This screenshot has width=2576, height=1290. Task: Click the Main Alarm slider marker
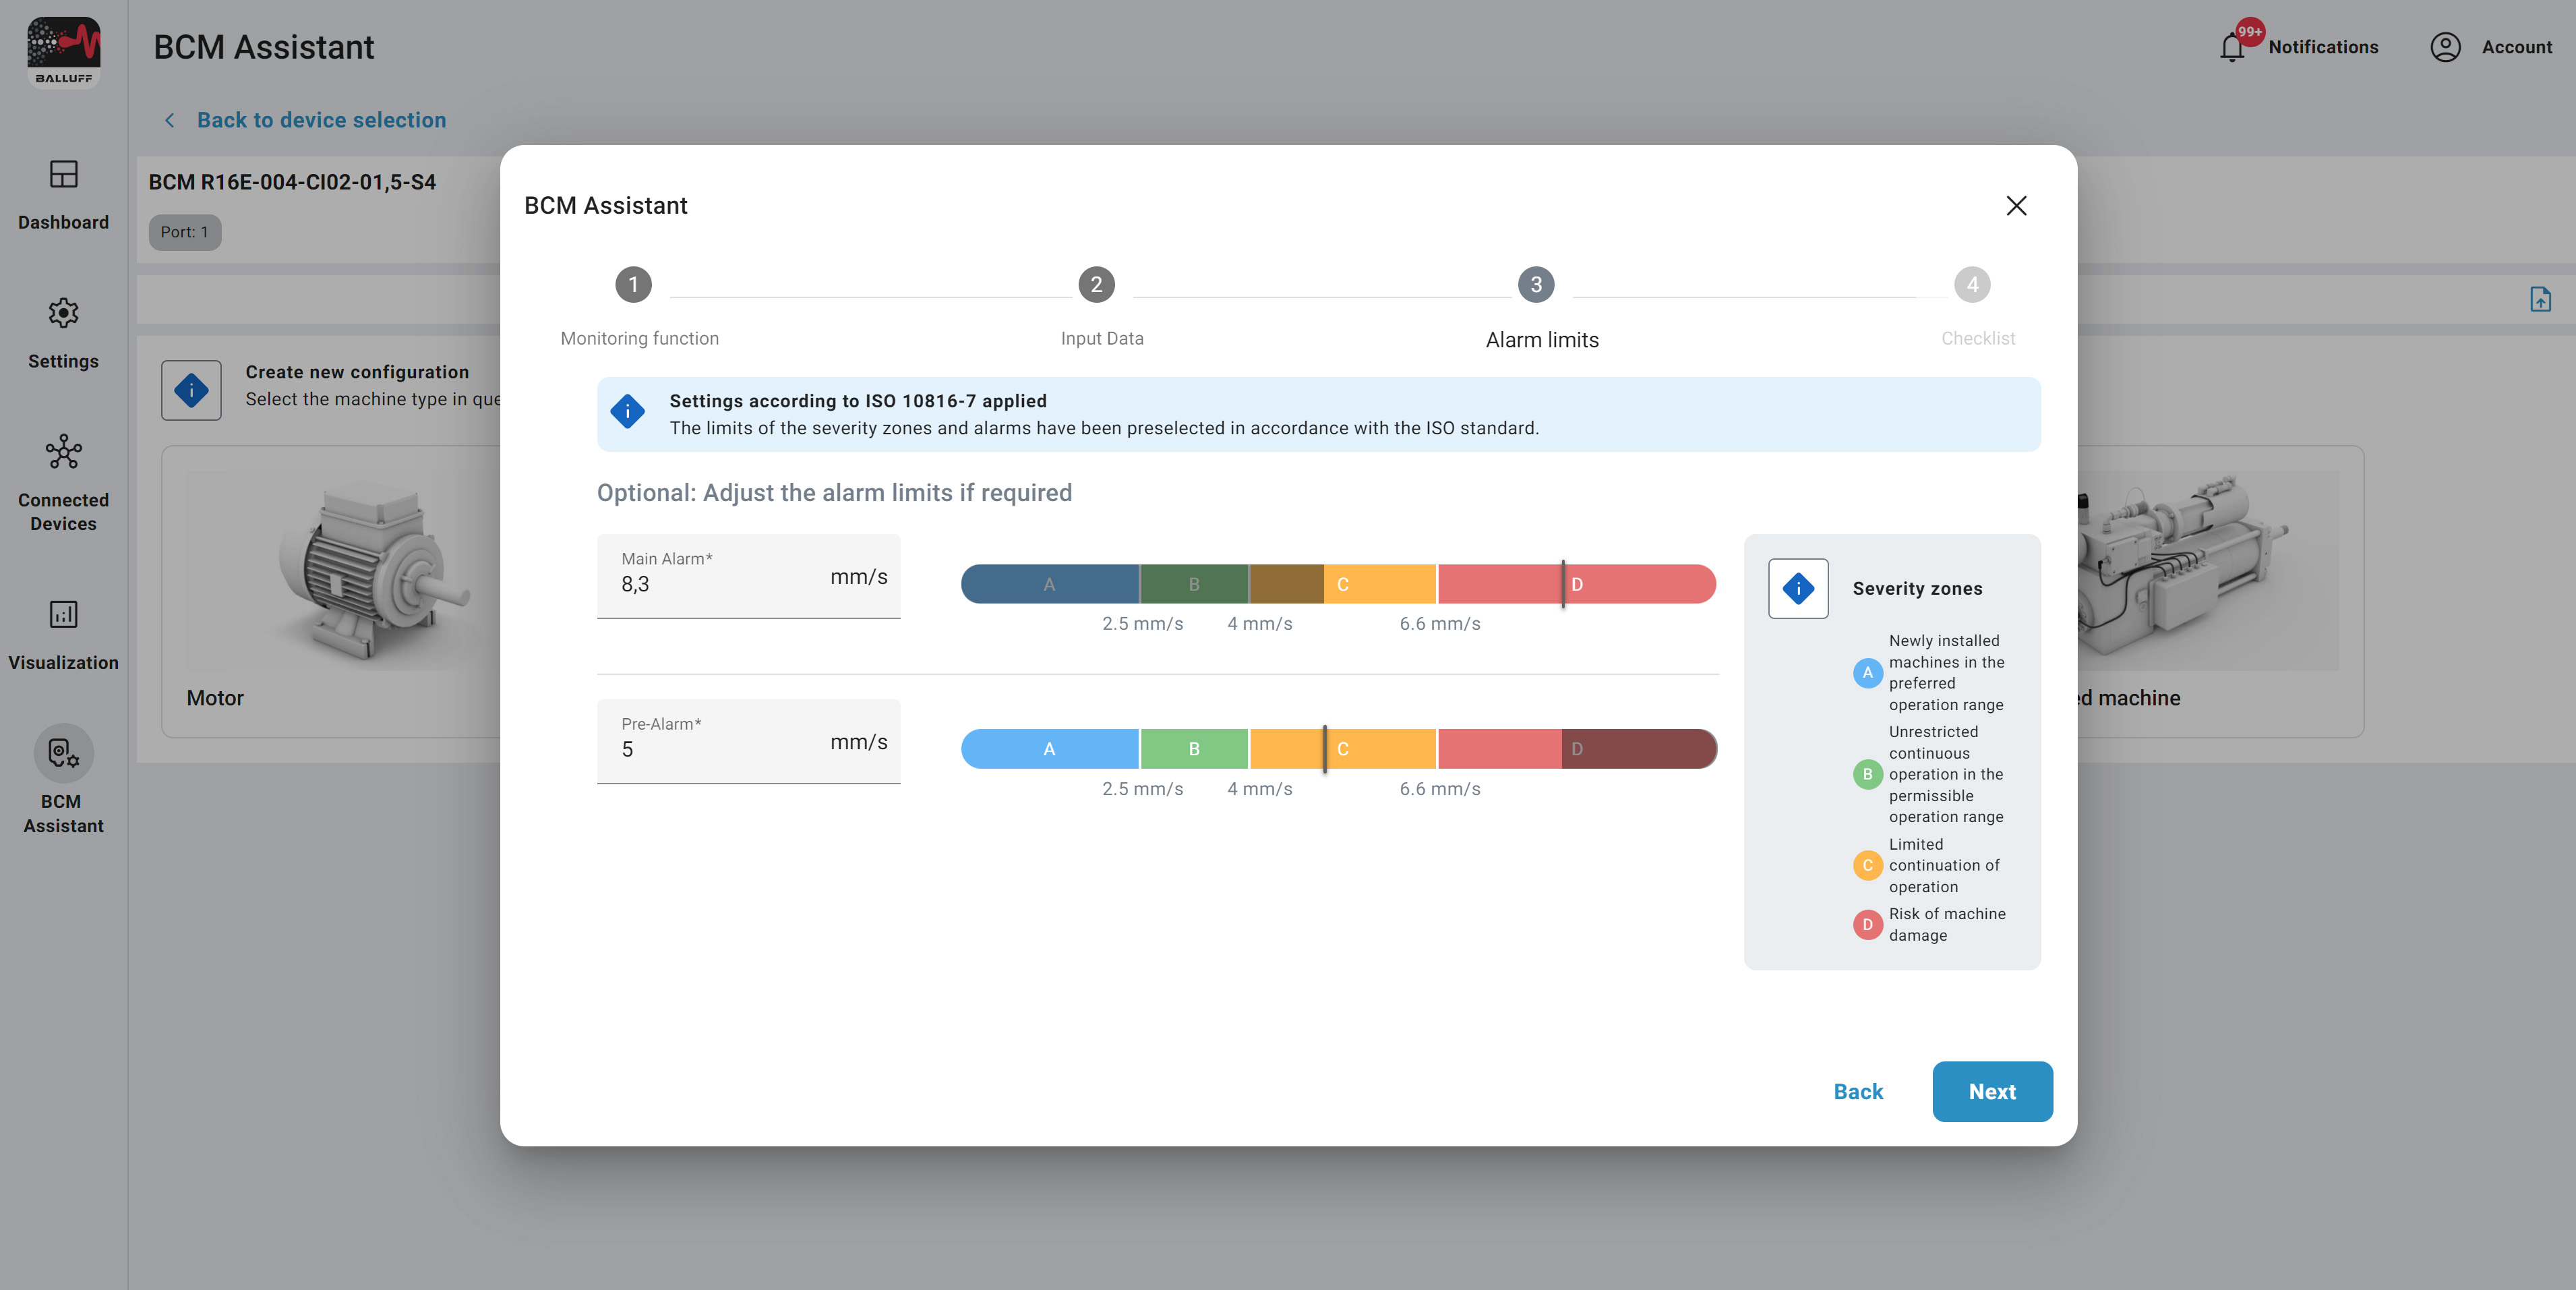(x=1563, y=584)
